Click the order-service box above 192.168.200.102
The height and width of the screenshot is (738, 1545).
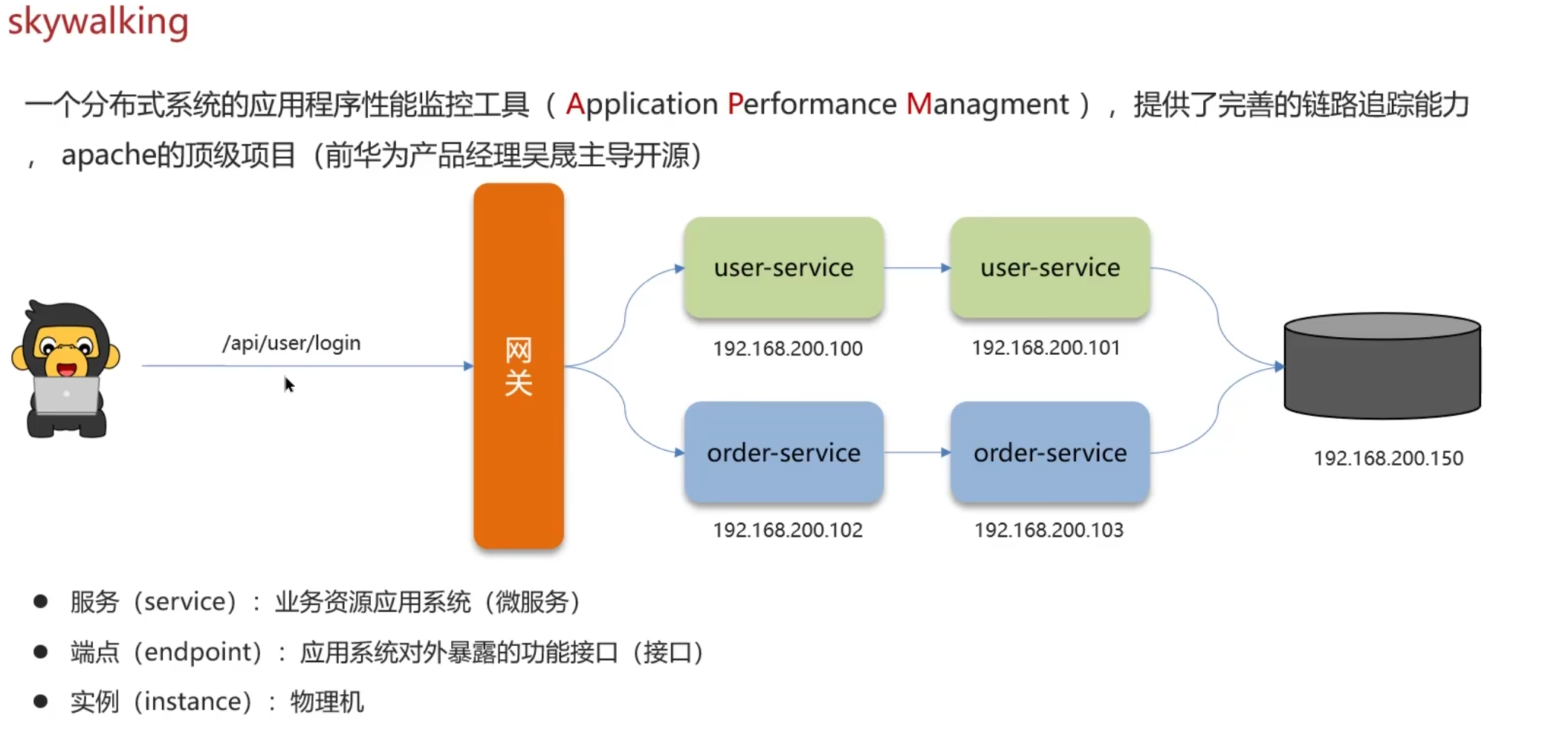[784, 453]
